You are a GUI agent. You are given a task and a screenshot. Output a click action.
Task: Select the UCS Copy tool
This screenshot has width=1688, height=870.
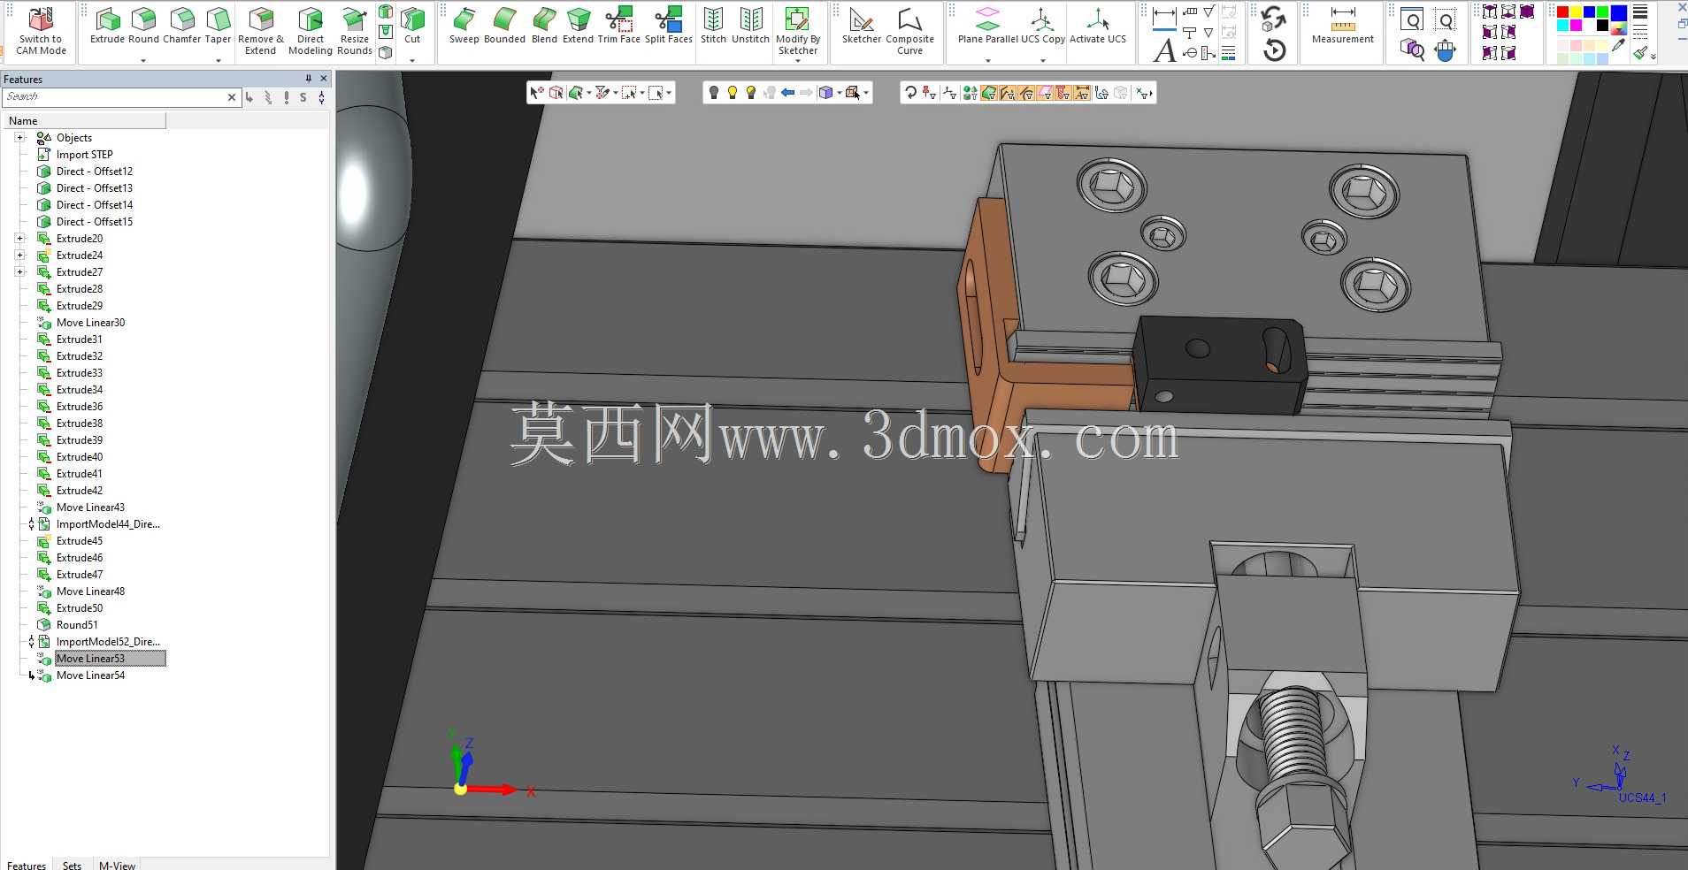(x=1042, y=26)
